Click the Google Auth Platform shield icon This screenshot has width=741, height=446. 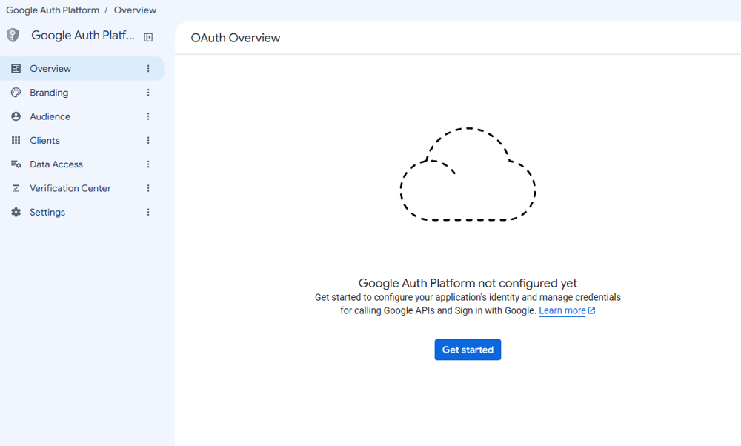coord(13,35)
